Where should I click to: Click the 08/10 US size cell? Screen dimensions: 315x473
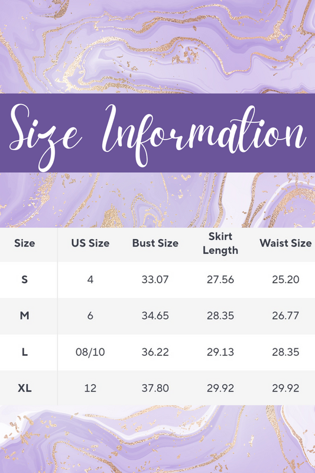tap(90, 352)
